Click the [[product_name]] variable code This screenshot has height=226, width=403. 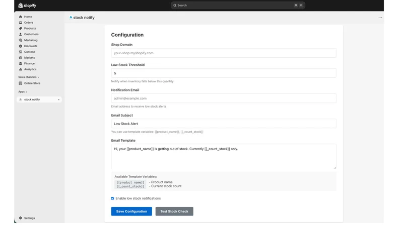coord(130,182)
